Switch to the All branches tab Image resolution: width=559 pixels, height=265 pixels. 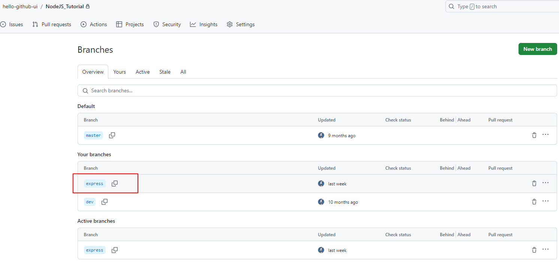tap(183, 72)
